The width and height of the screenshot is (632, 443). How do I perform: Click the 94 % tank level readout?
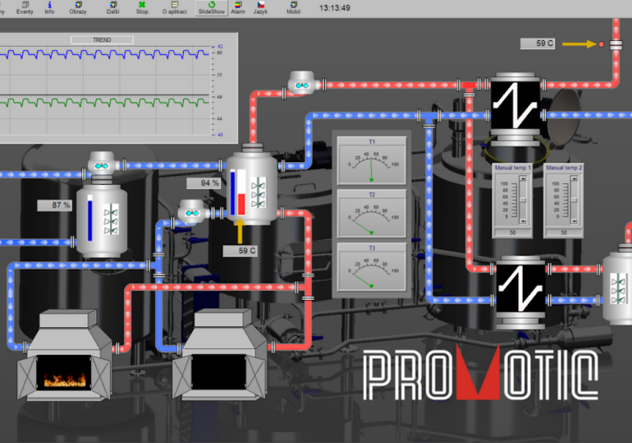204,183
